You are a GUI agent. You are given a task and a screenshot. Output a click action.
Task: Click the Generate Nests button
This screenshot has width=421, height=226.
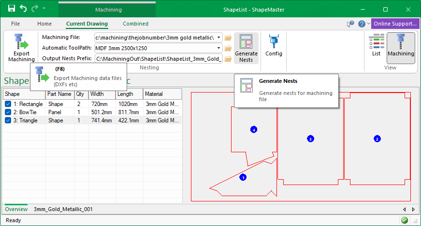pos(246,48)
